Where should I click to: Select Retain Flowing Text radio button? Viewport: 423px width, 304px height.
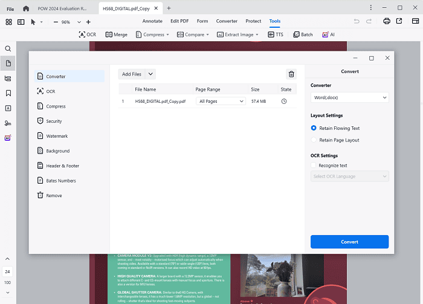(314, 128)
